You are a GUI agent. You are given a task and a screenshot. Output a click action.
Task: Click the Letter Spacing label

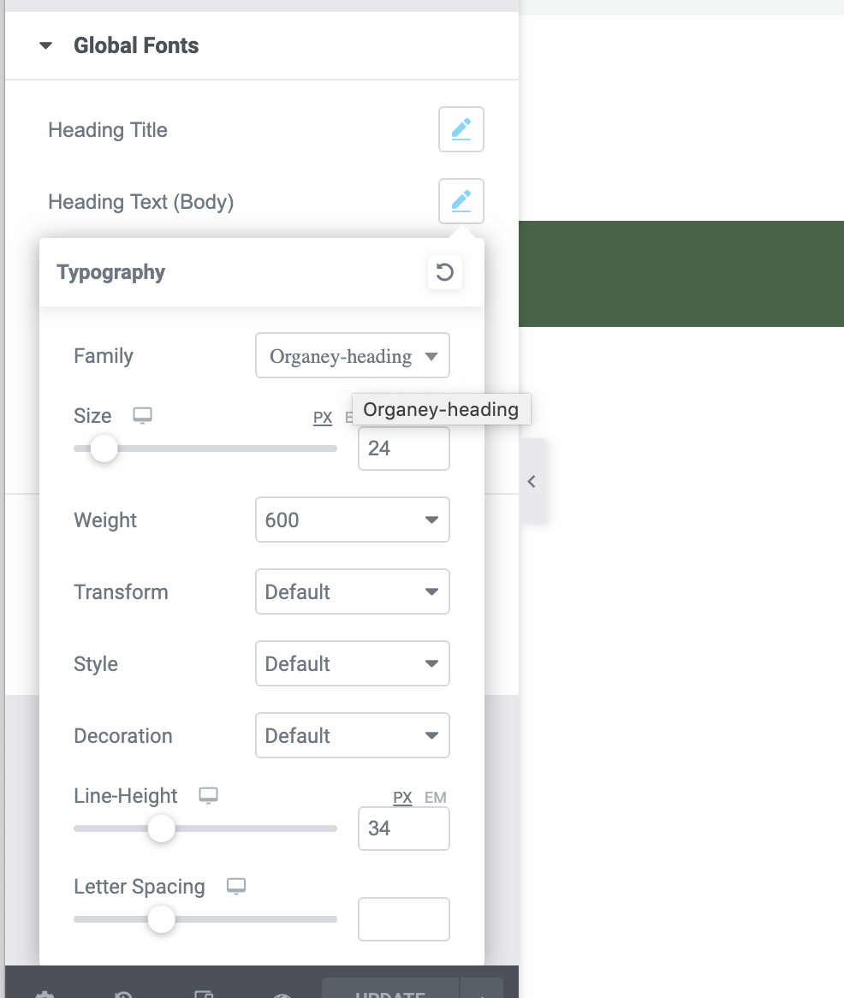point(140,887)
